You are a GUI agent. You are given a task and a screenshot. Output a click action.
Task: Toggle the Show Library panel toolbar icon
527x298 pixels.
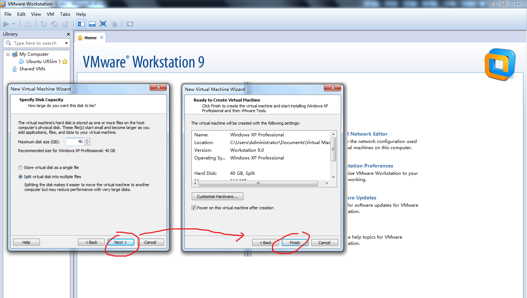click(81, 24)
